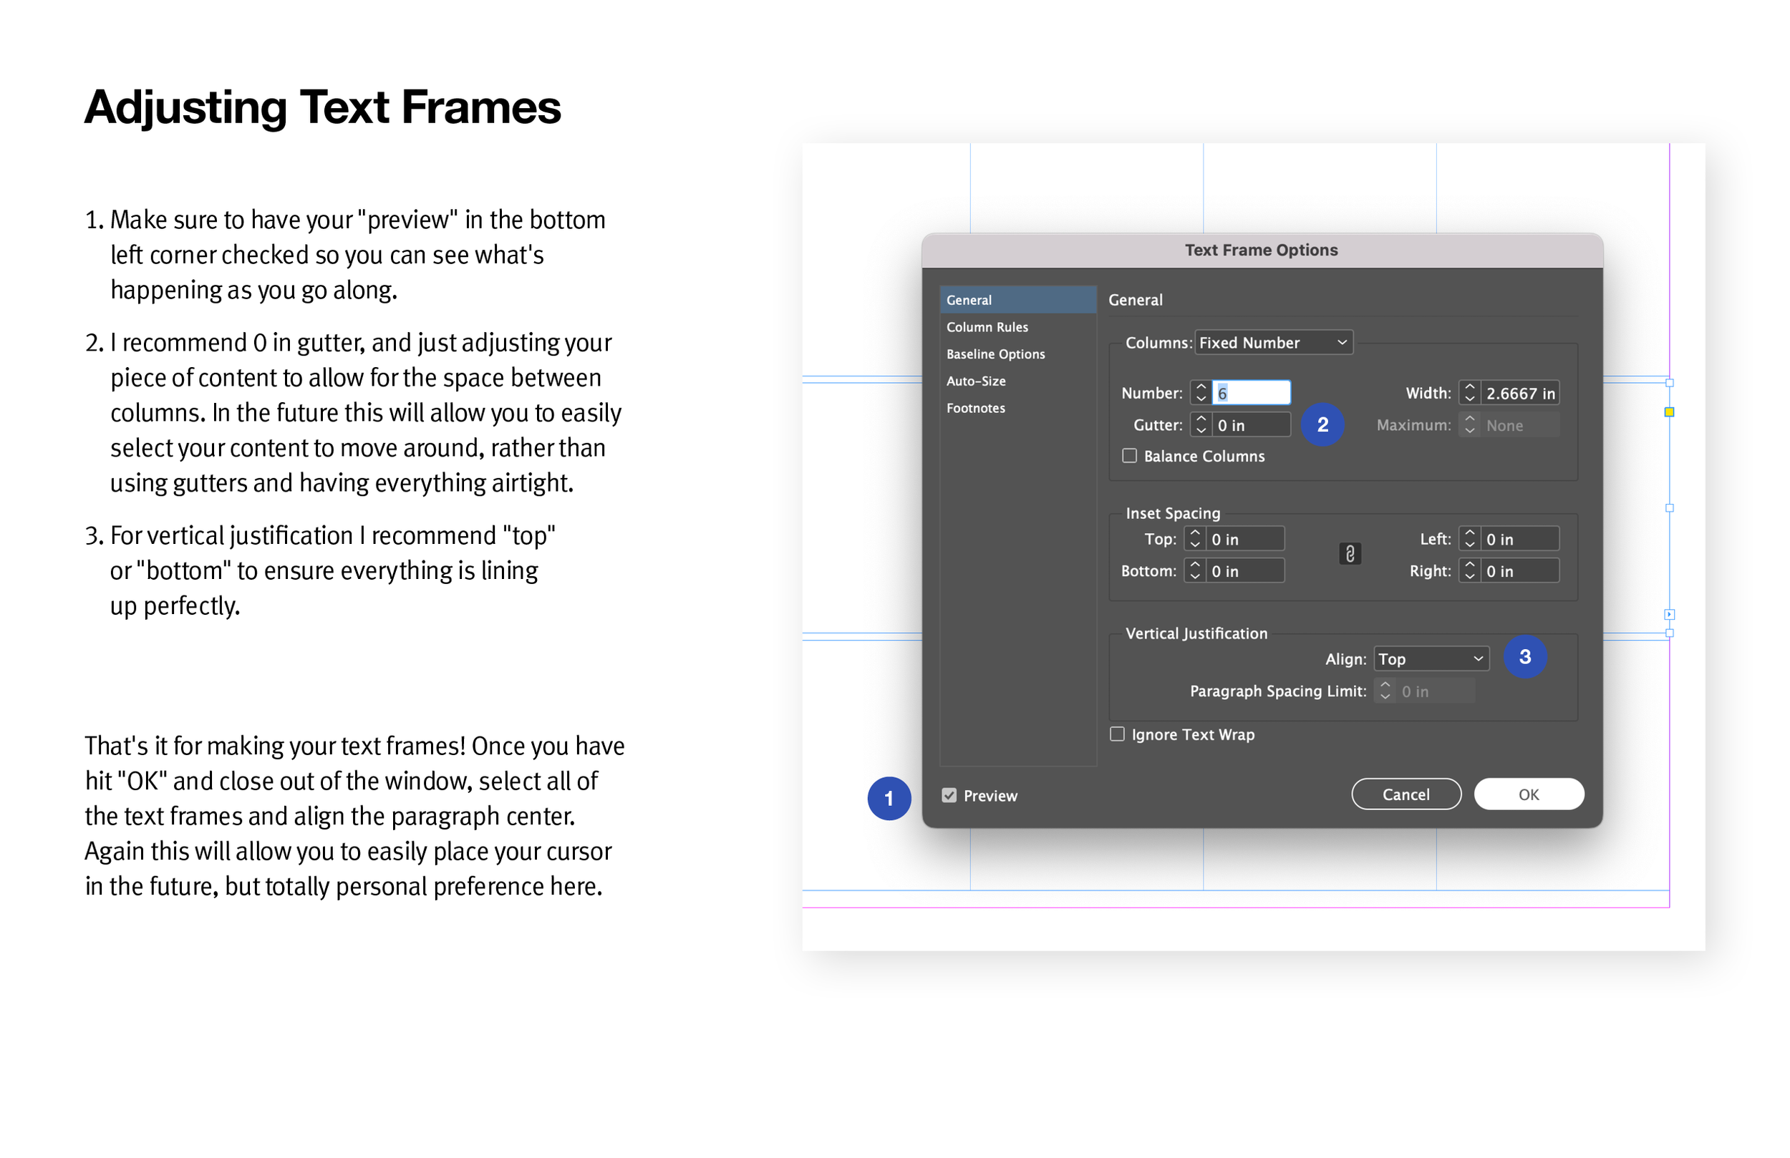Enable Balance Columns

(1129, 456)
